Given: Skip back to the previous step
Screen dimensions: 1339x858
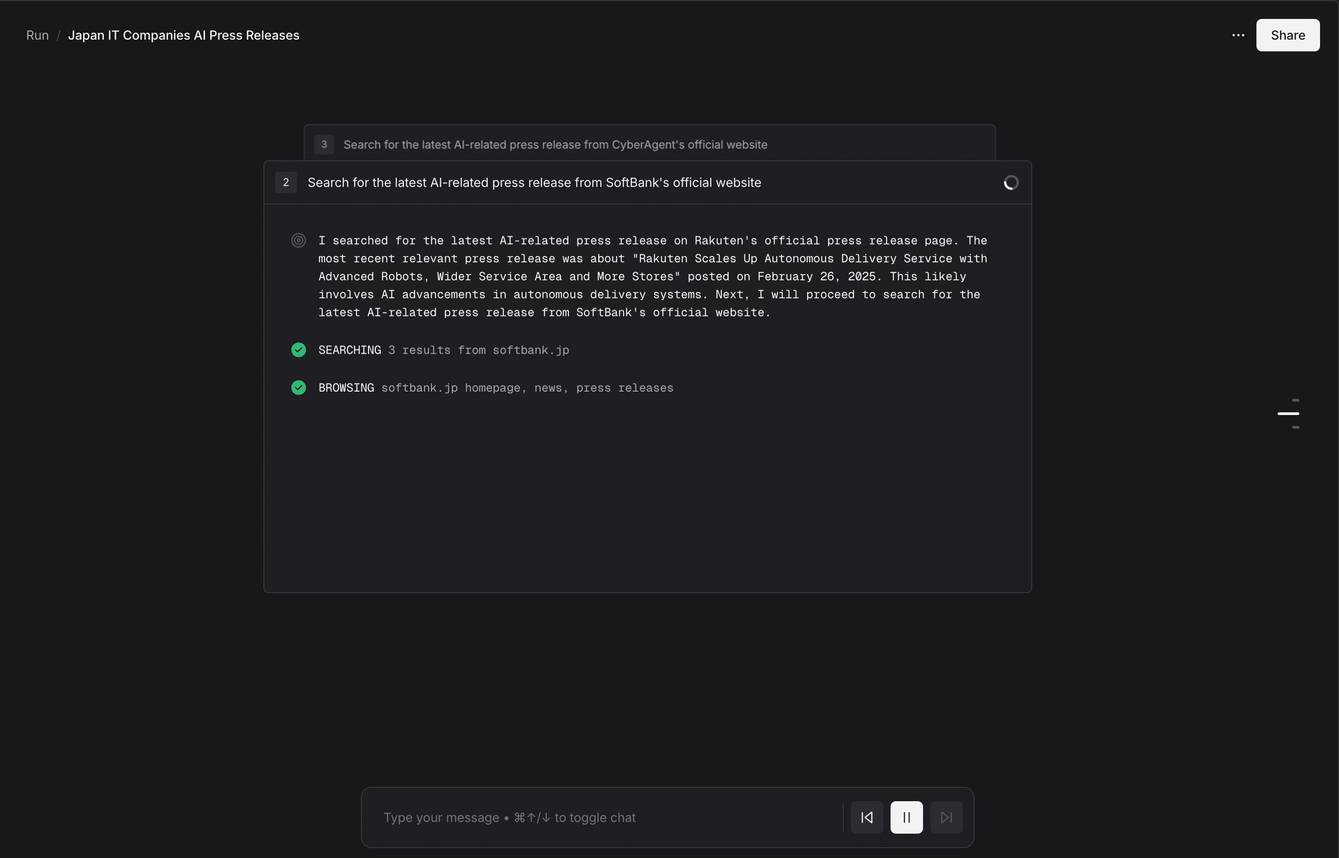Looking at the screenshot, I should pos(867,817).
